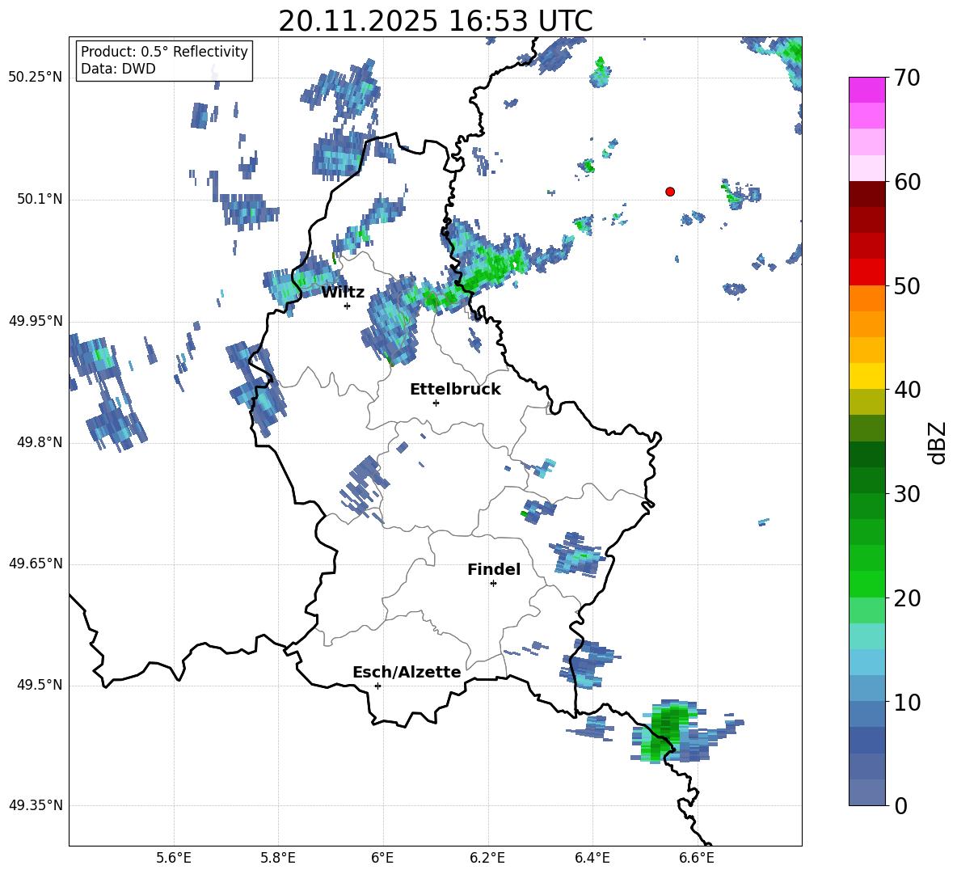Click the timestamp title 20.11.2025 16:53 UTC

[435, 21]
